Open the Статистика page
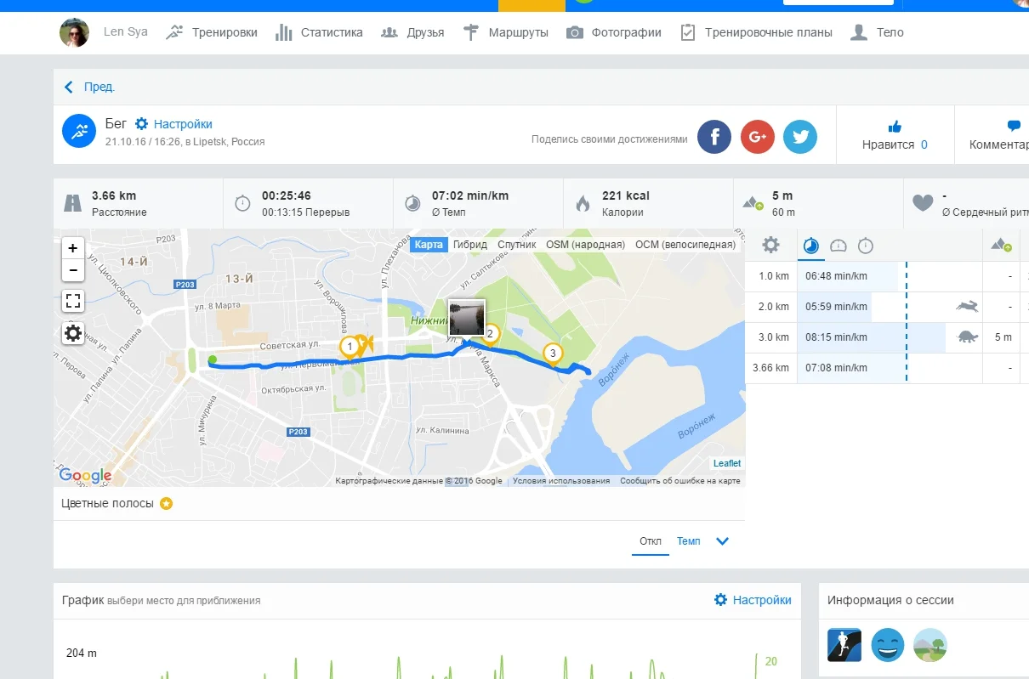This screenshot has width=1029, height=679. (x=319, y=32)
